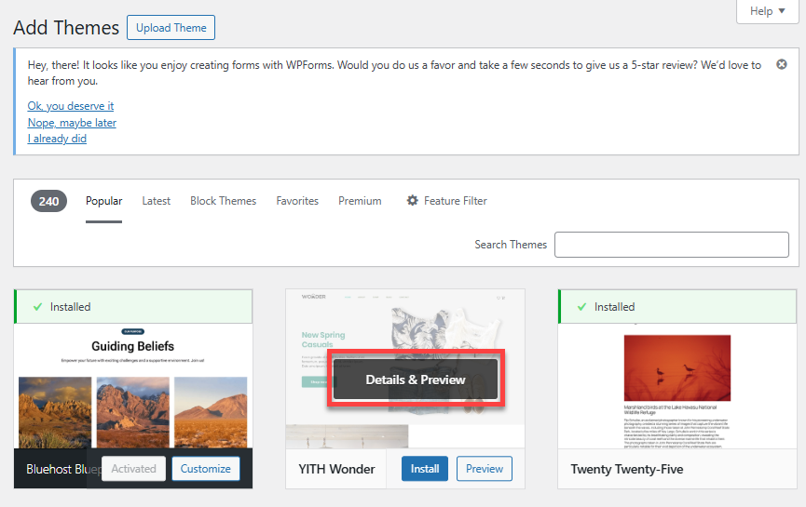Screen dimensions: 806x507
Task: Click the Add Themes page heading
Action: click(x=66, y=28)
